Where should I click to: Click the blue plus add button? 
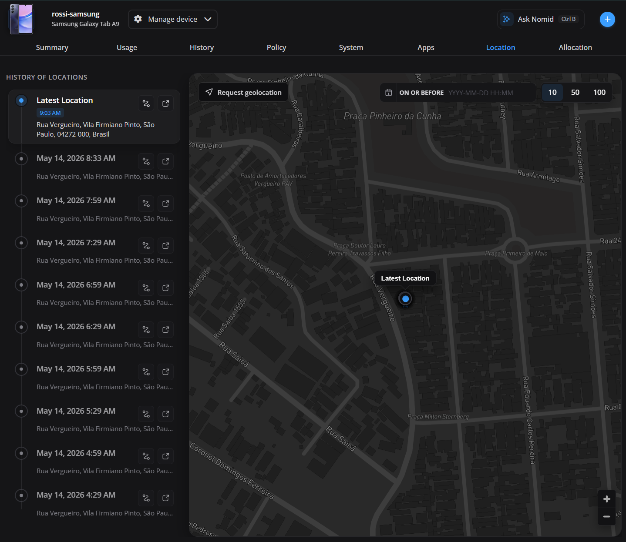point(607,19)
